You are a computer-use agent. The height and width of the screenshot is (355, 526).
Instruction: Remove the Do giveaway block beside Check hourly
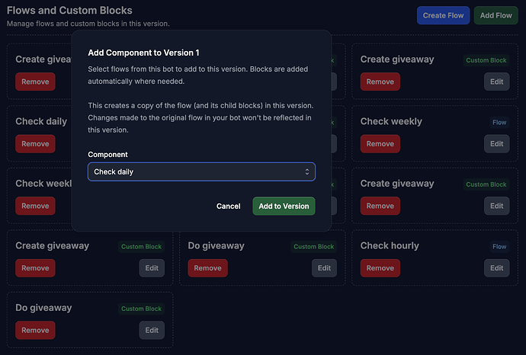coord(207,268)
